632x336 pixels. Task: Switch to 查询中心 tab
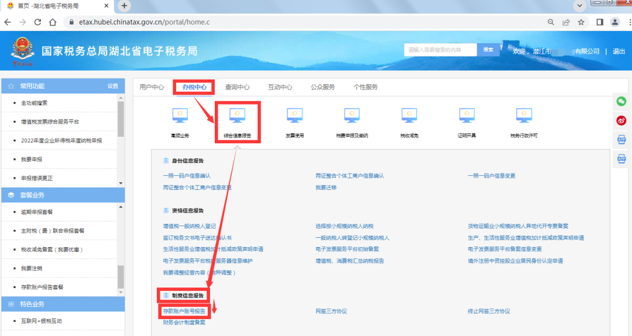point(237,87)
